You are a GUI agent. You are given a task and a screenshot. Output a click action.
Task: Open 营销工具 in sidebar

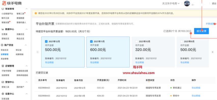(x=5, y=87)
